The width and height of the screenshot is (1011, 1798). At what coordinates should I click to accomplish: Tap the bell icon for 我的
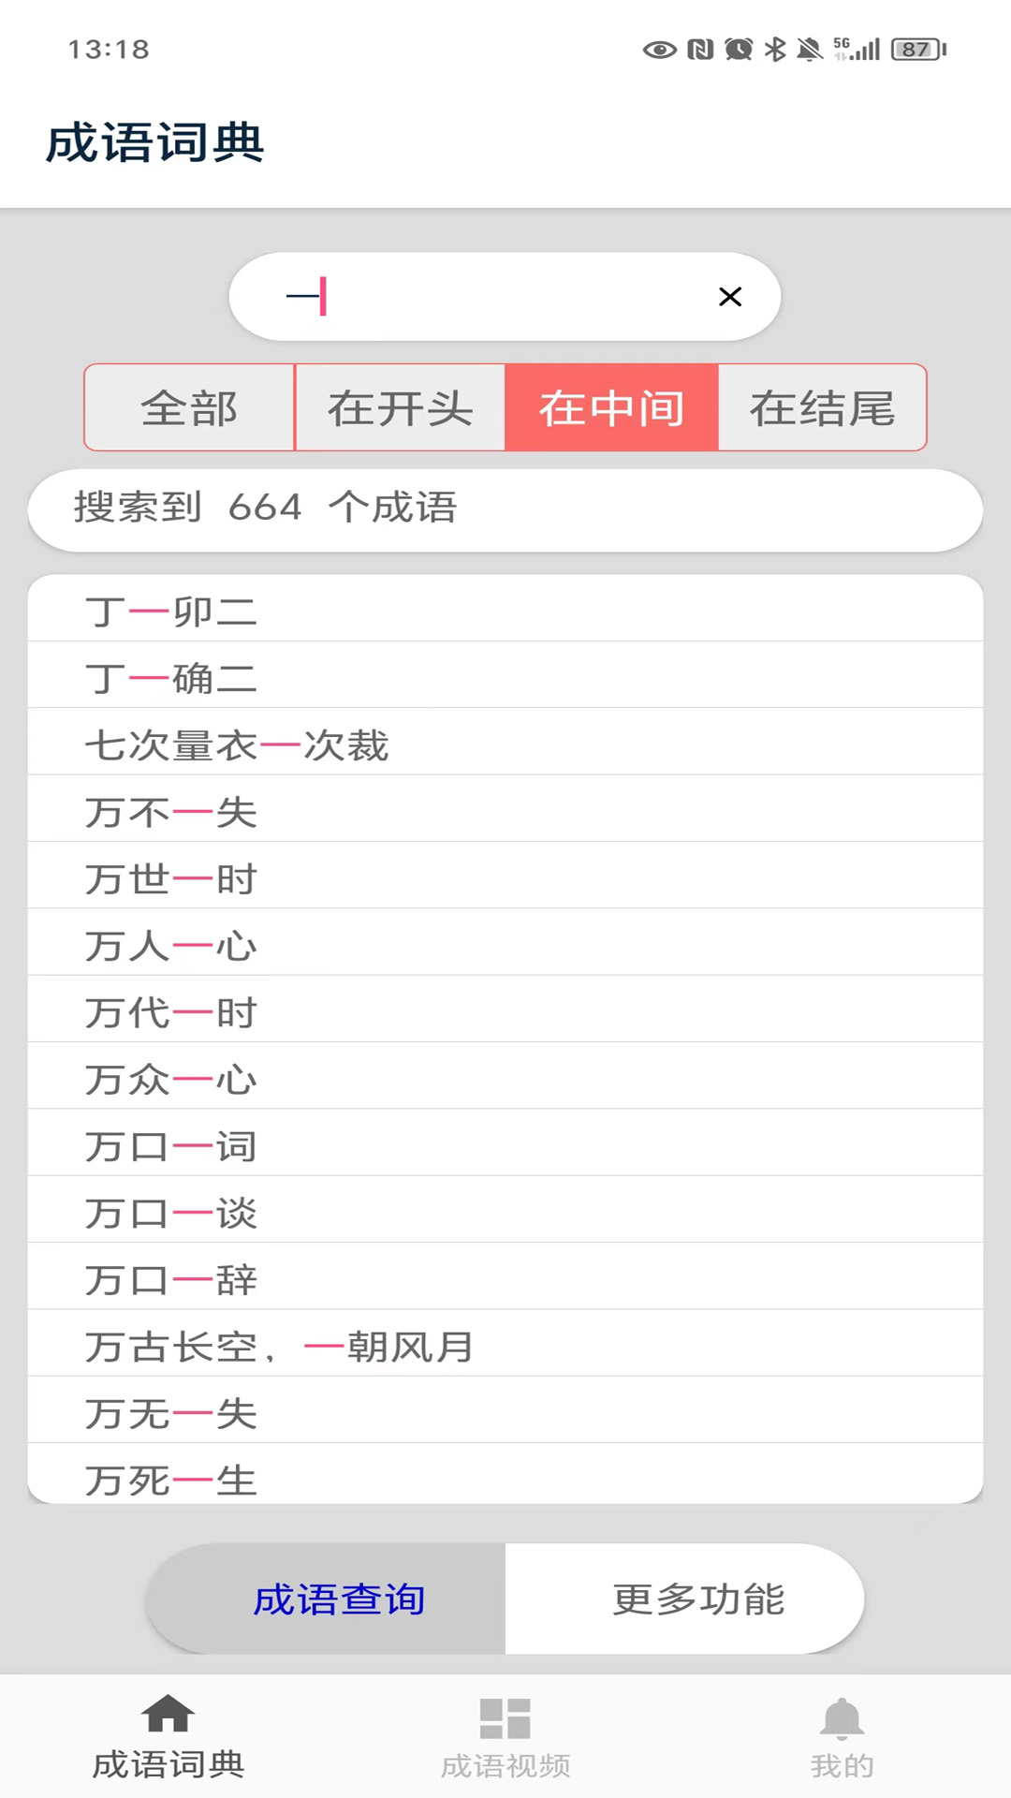click(x=842, y=1718)
